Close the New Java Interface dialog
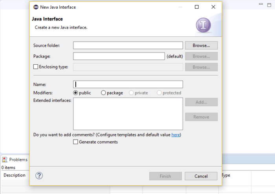275x194 pixels. pyautogui.click(x=213, y=7)
